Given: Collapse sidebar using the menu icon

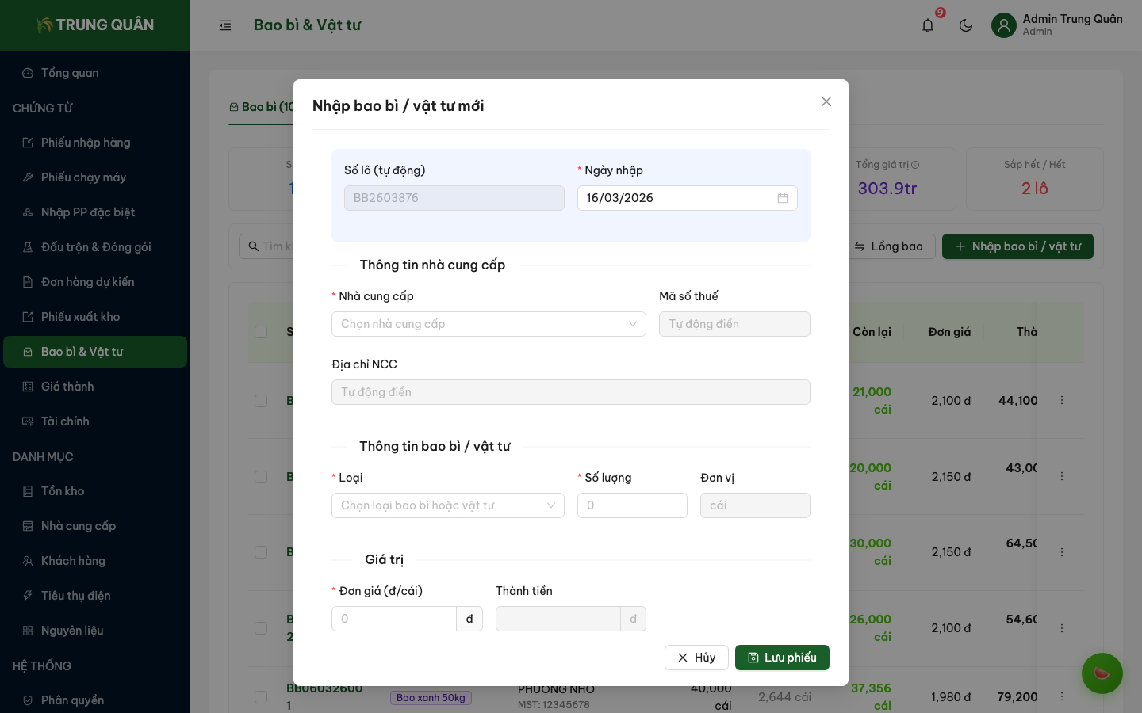Looking at the screenshot, I should tap(225, 25).
